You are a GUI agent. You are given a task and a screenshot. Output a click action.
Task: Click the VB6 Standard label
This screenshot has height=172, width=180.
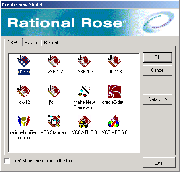tap(54, 132)
